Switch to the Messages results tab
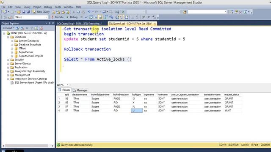 pyautogui.click(x=80, y=90)
